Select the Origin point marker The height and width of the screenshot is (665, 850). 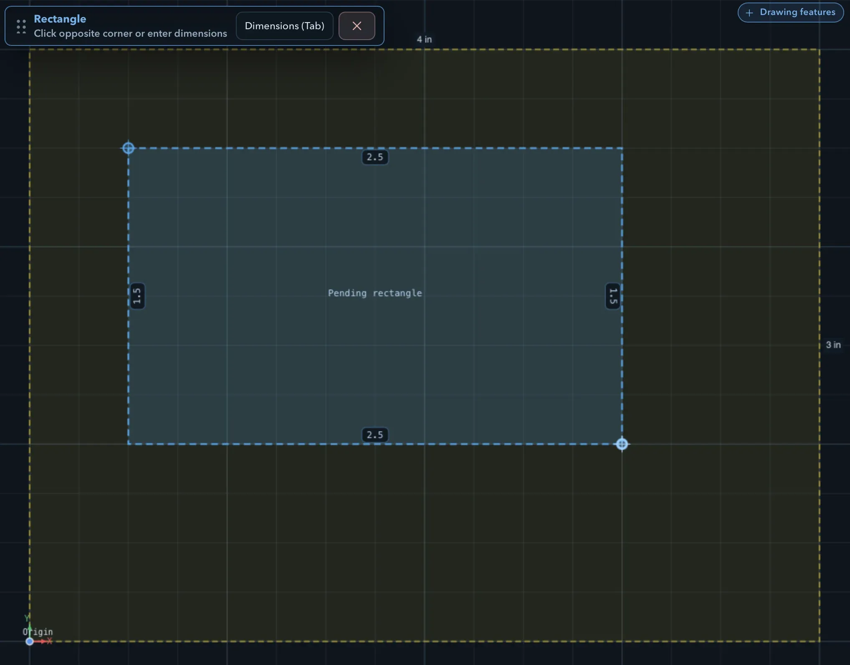(x=30, y=641)
